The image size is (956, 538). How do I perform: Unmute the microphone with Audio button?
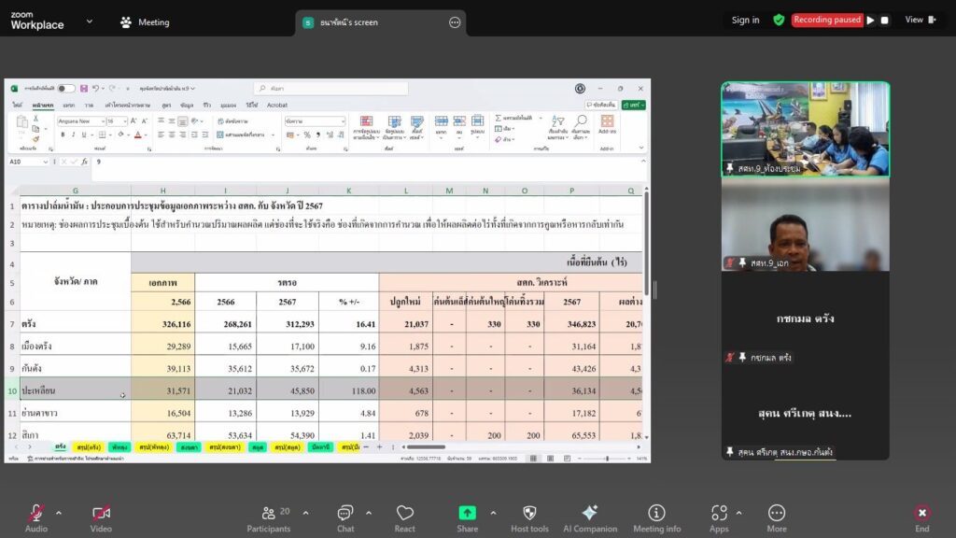(36, 517)
